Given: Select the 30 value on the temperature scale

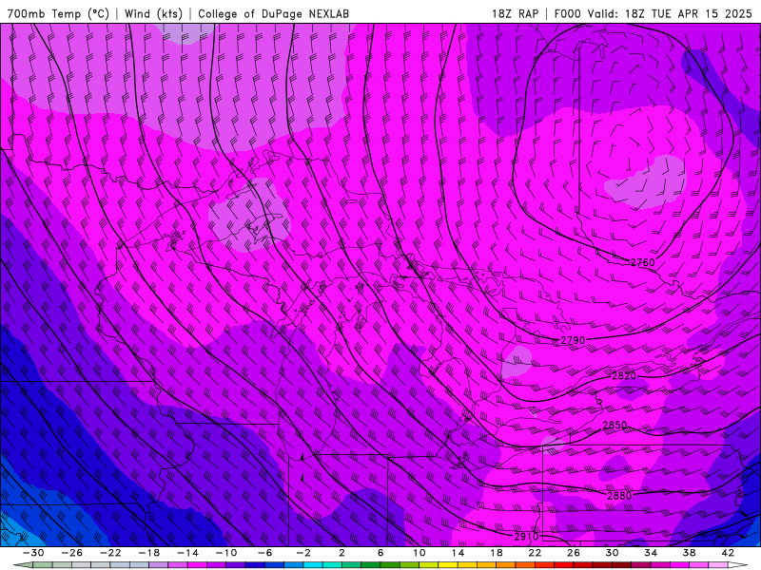Looking at the screenshot, I should [612, 553].
